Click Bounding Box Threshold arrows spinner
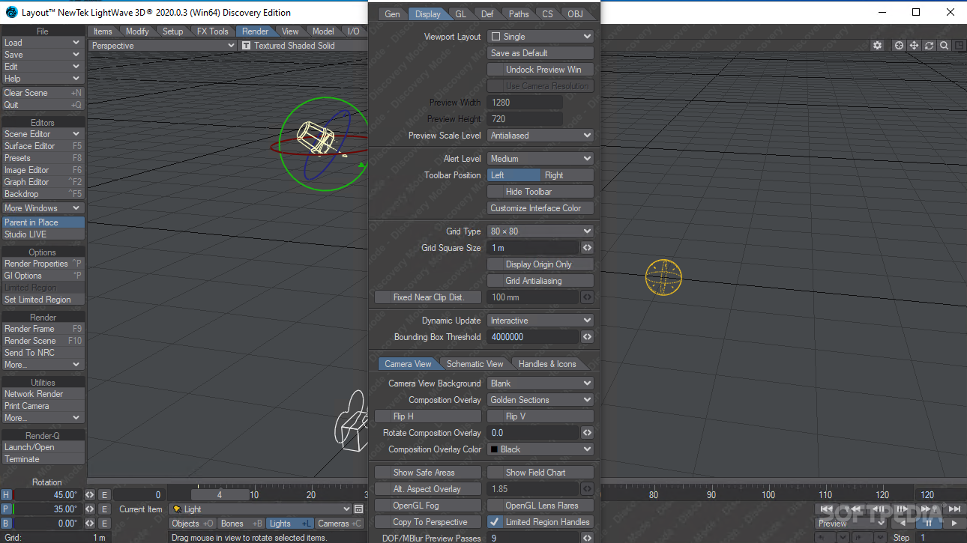The image size is (967, 543). [588, 337]
